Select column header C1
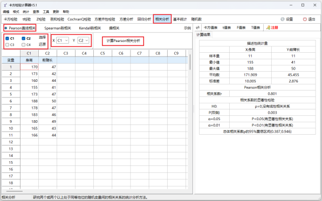This screenshot has width=322, height=201. coord(29,53)
